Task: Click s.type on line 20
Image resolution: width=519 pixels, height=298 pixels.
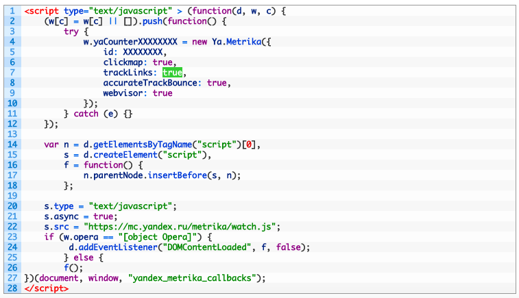Action: pyautogui.click(x=59, y=206)
